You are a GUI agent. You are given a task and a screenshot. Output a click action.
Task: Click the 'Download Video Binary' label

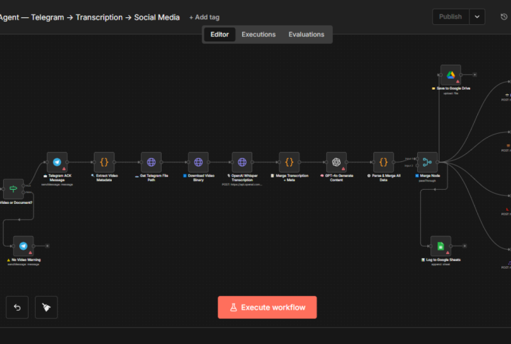pos(199,178)
